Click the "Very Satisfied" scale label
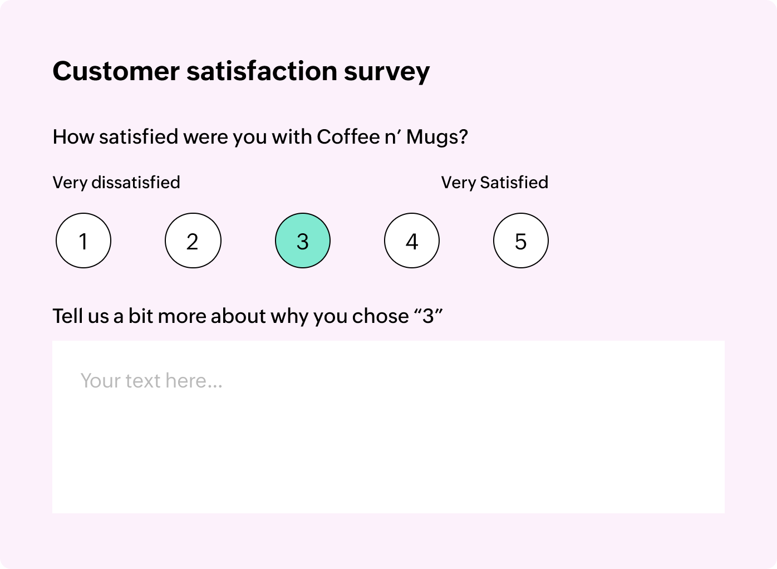The height and width of the screenshot is (569, 777). click(x=494, y=183)
